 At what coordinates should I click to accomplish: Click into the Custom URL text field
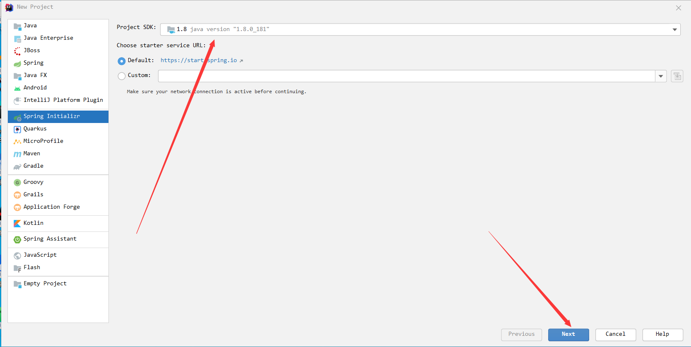point(406,76)
